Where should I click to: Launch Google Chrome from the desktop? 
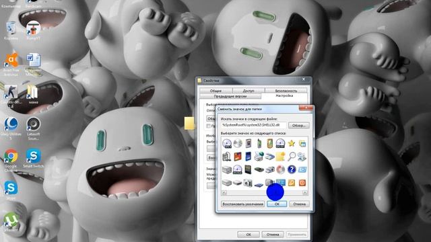click(x=11, y=161)
